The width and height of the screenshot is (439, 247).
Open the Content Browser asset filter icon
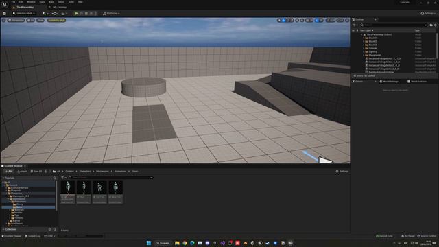64,178
